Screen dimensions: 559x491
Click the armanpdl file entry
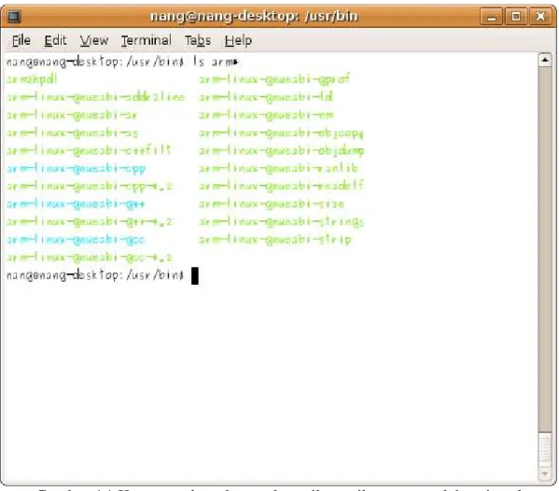[32, 79]
